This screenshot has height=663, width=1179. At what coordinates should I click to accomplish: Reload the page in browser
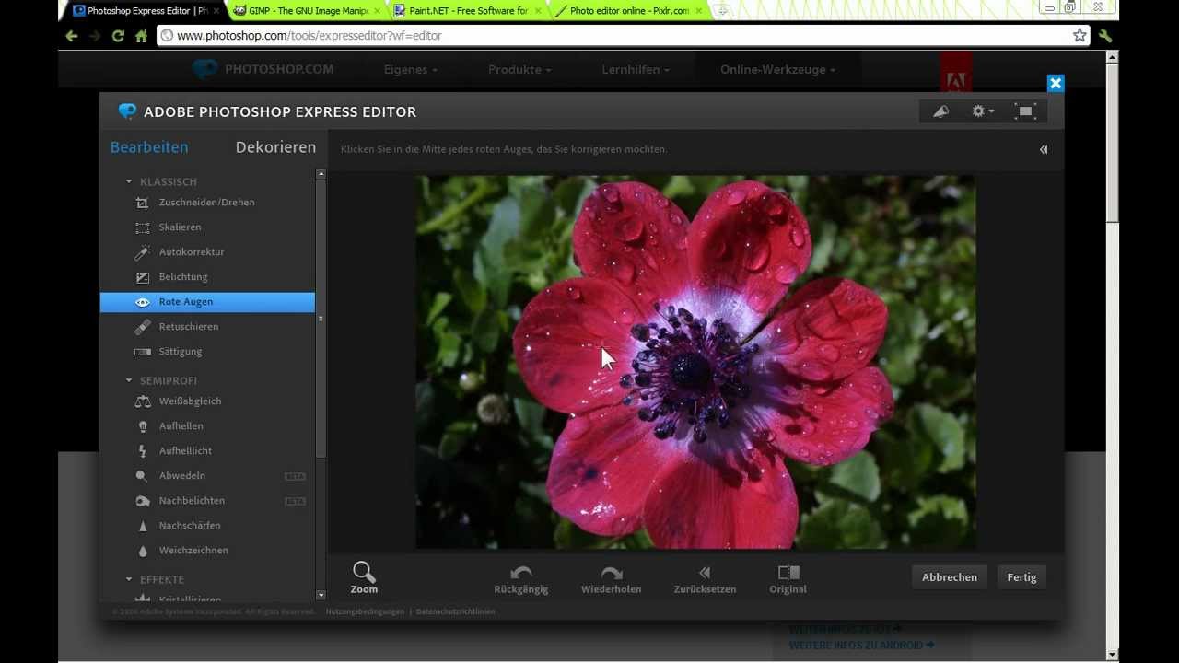coord(118,36)
